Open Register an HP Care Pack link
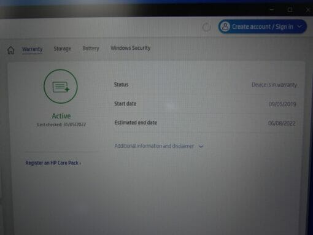The height and width of the screenshot is (235, 313). point(53,163)
